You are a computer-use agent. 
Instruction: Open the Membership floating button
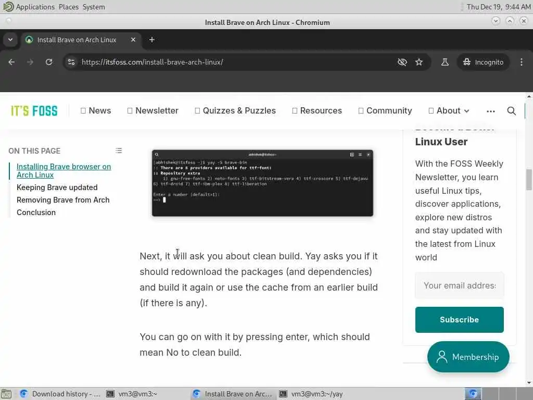click(468, 357)
